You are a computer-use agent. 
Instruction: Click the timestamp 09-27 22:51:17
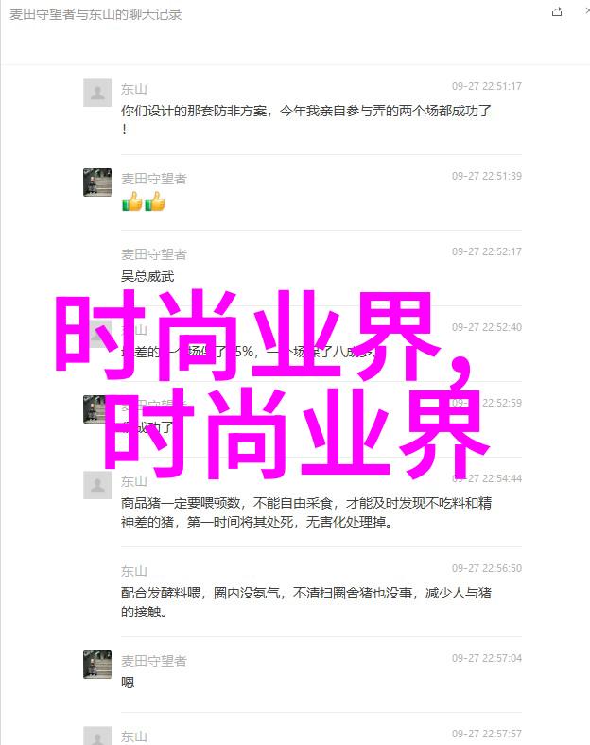(x=486, y=86)
